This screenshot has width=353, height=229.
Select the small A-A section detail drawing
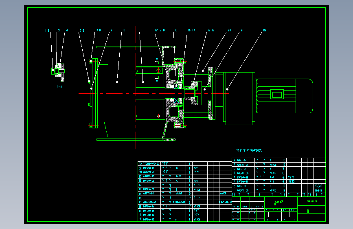[58, 72]
